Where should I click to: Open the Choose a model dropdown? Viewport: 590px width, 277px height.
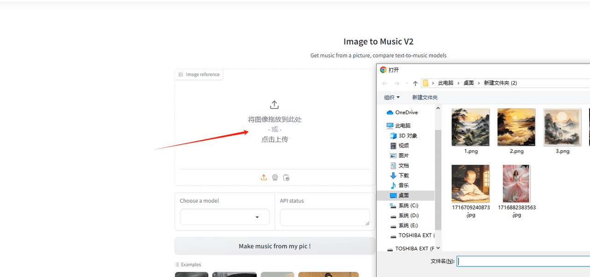(x=224, y=217)
